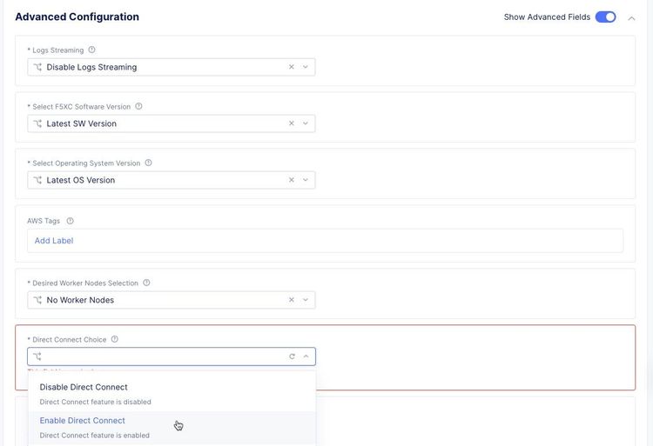Select the Disable Direct Connect option

[84, 388]
